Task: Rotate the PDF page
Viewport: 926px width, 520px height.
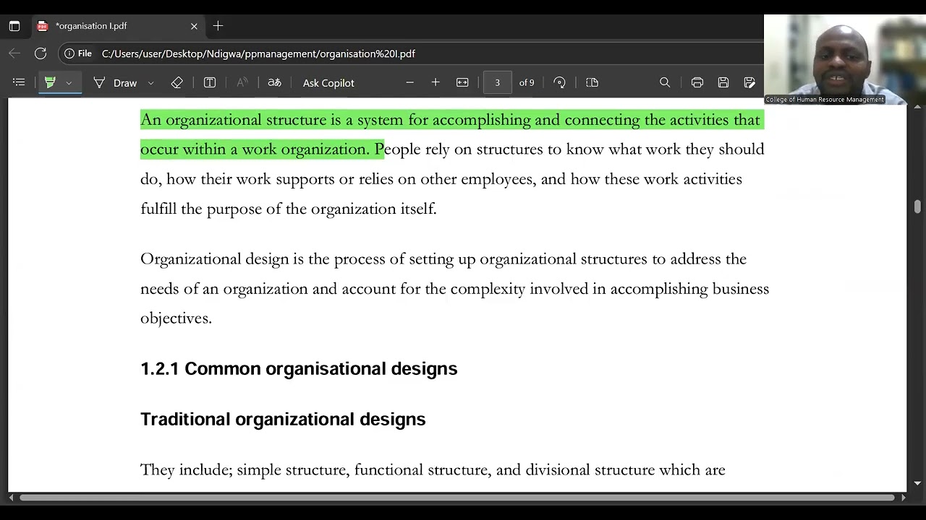Action: point(559,83)
